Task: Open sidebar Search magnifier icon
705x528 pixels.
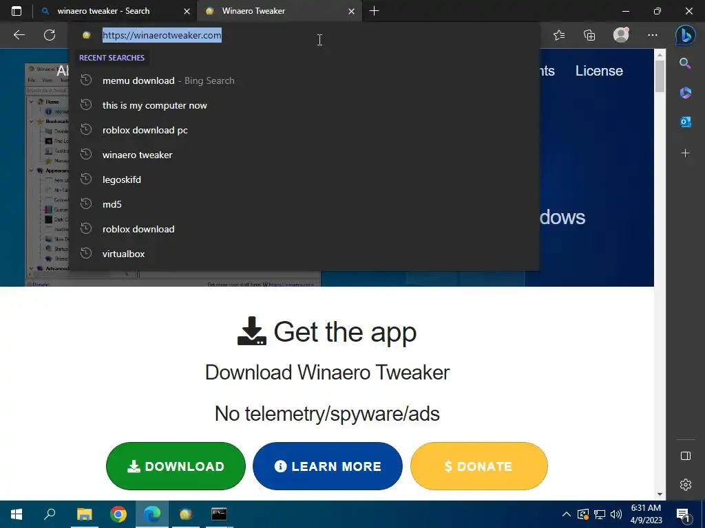Action: point(685,63)
